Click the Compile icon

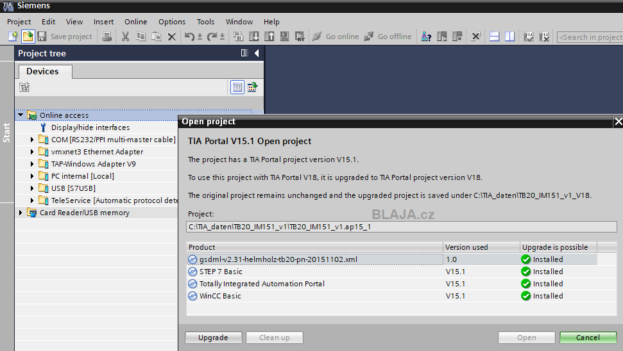(238, 37)
